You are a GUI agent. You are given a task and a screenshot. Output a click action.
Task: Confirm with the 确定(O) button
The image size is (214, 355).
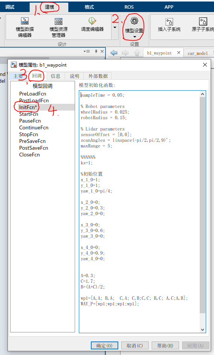point(104,346)
